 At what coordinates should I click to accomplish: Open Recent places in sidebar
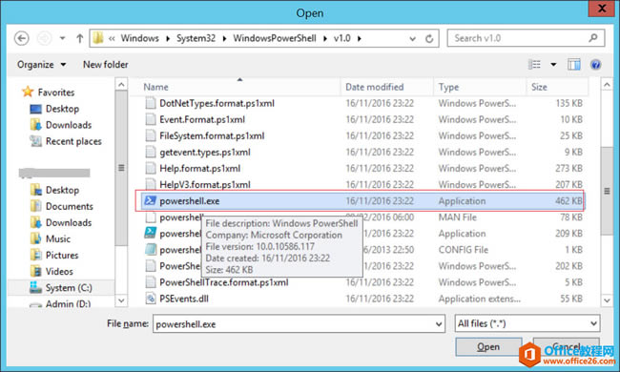(x=73, y=141)
